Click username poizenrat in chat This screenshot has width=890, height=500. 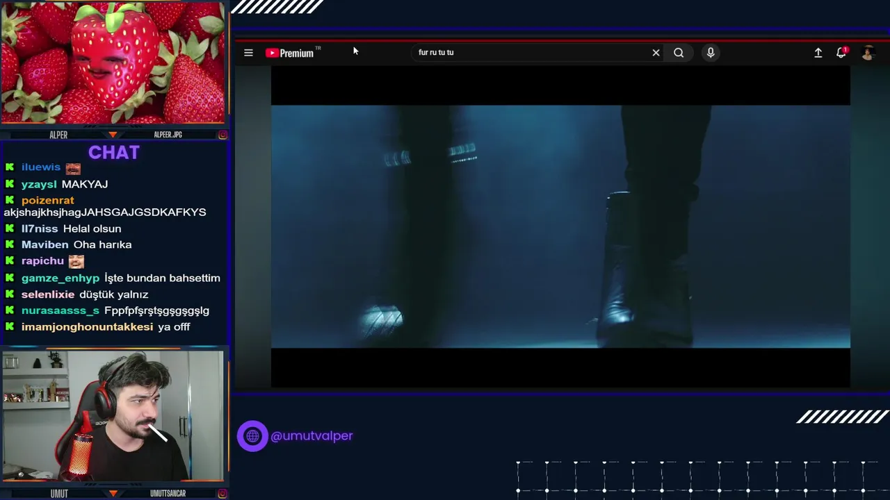(x=47, y=200)
